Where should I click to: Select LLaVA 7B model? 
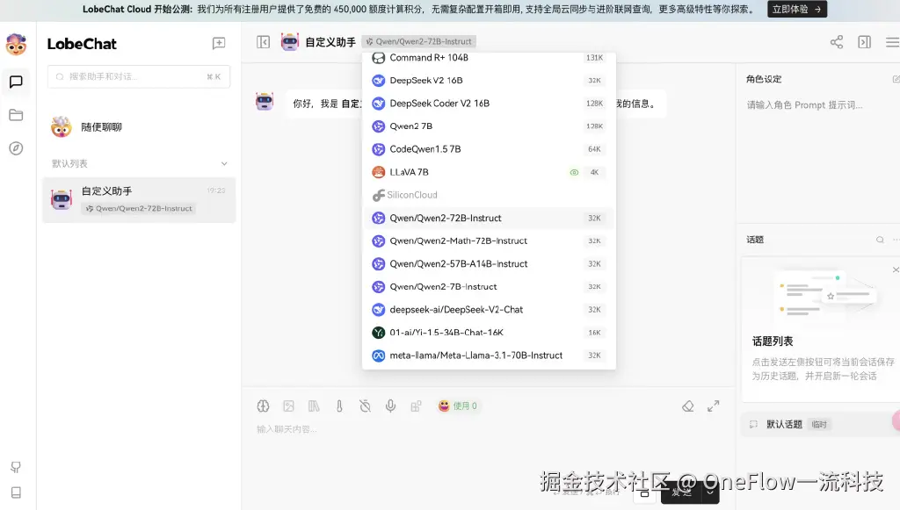(489, 172)
